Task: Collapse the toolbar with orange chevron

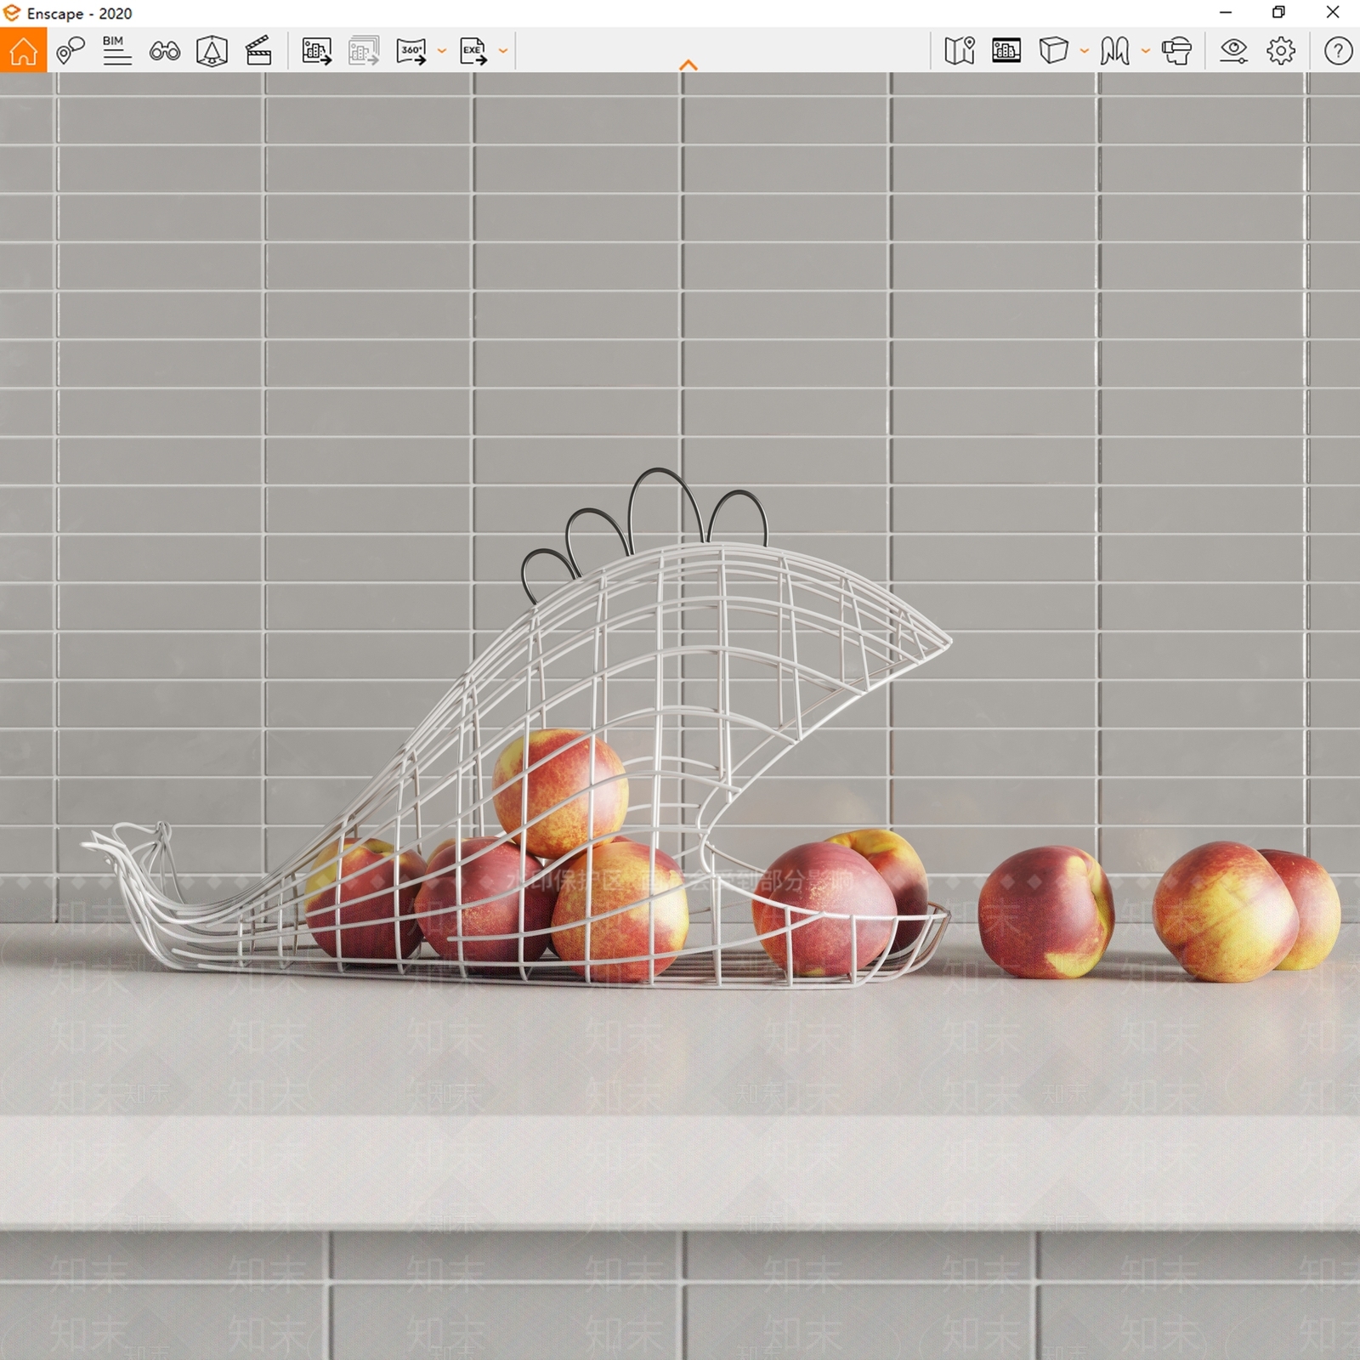Action: tap(688, 65)
